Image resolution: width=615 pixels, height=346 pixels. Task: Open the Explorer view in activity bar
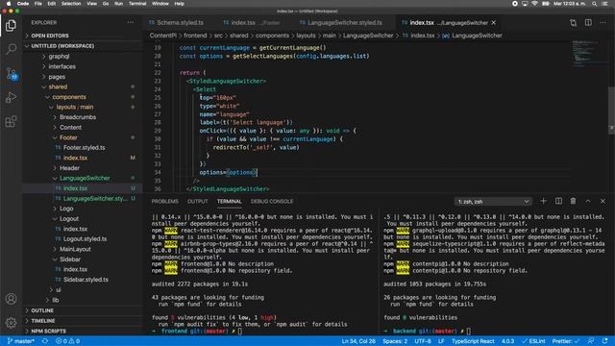pos(11,26)
